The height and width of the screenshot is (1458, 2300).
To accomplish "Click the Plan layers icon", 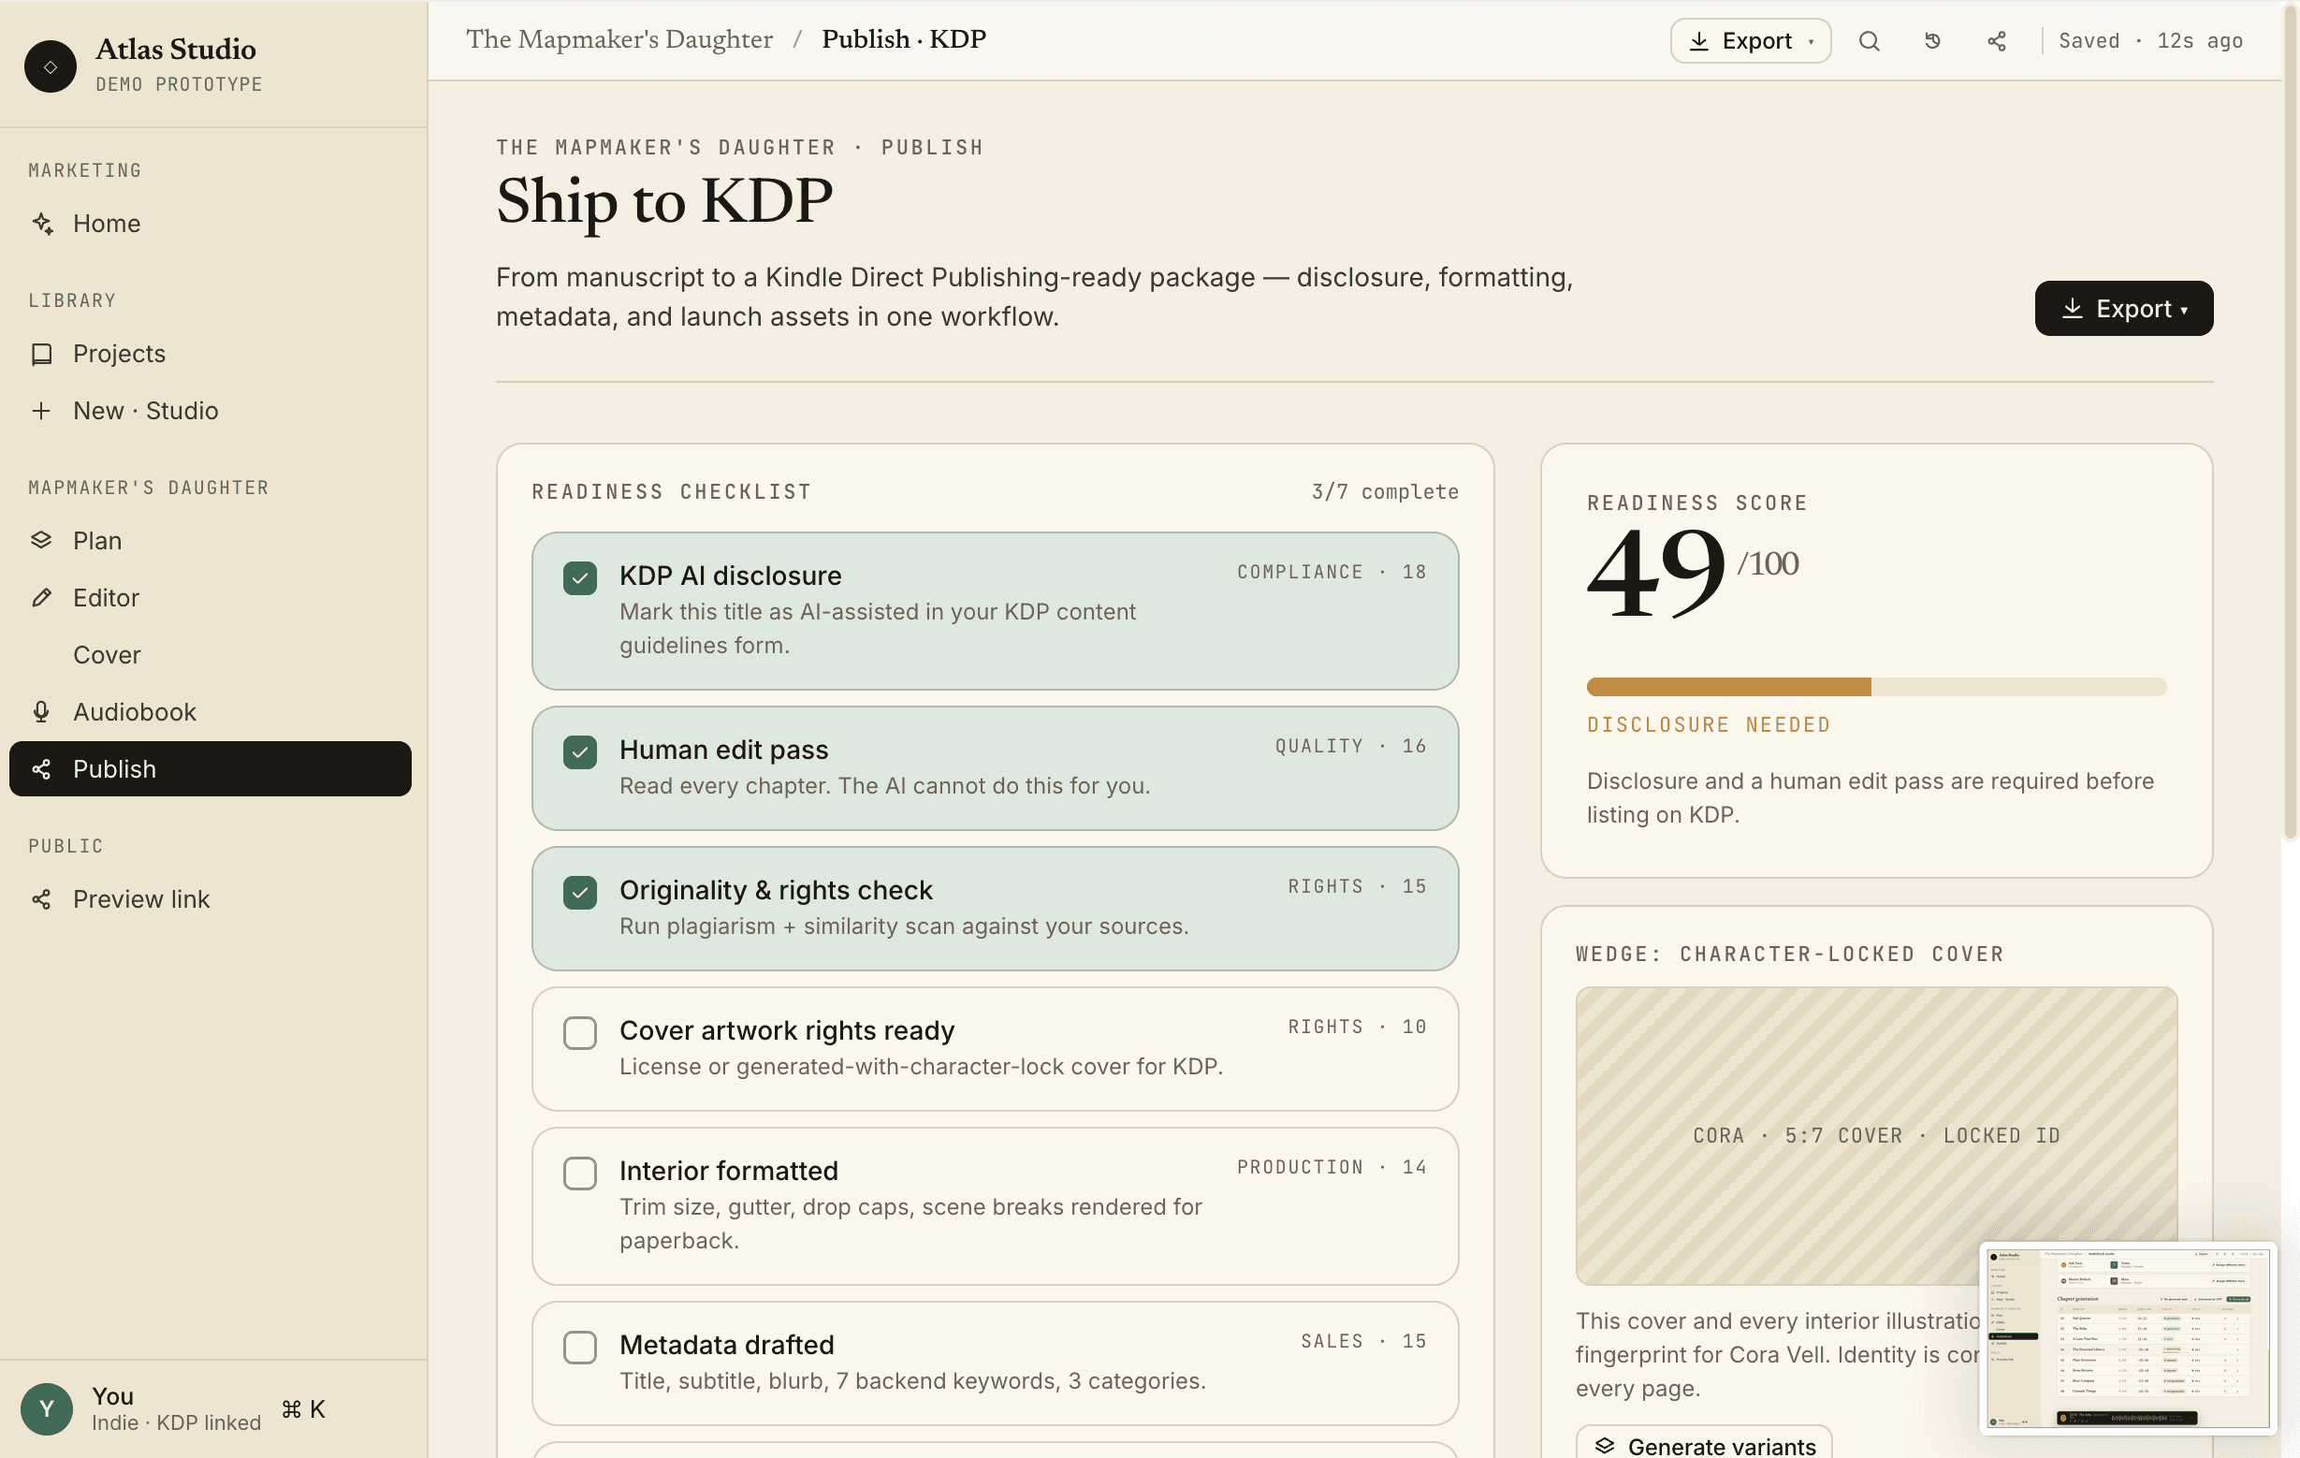I will pyautogui.click(x=41, y=541).
